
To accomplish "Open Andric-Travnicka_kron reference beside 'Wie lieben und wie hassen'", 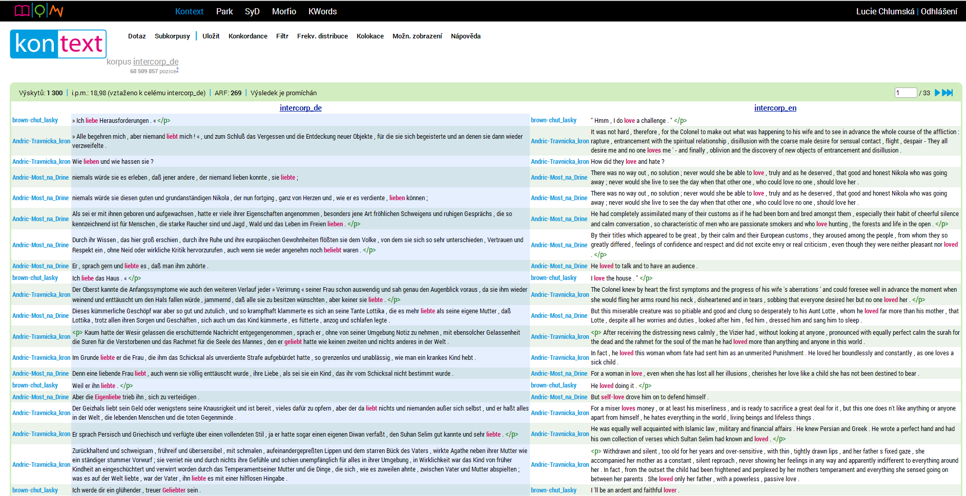I will tap(42, 162).
